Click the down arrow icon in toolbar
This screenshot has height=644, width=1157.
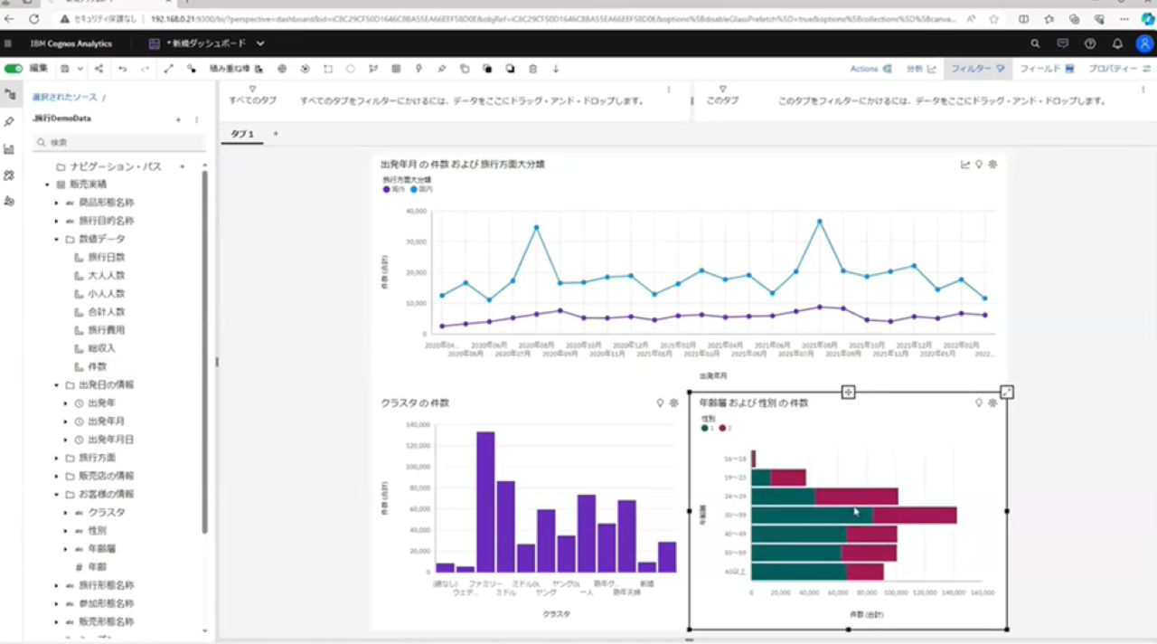tap(555, 69)
